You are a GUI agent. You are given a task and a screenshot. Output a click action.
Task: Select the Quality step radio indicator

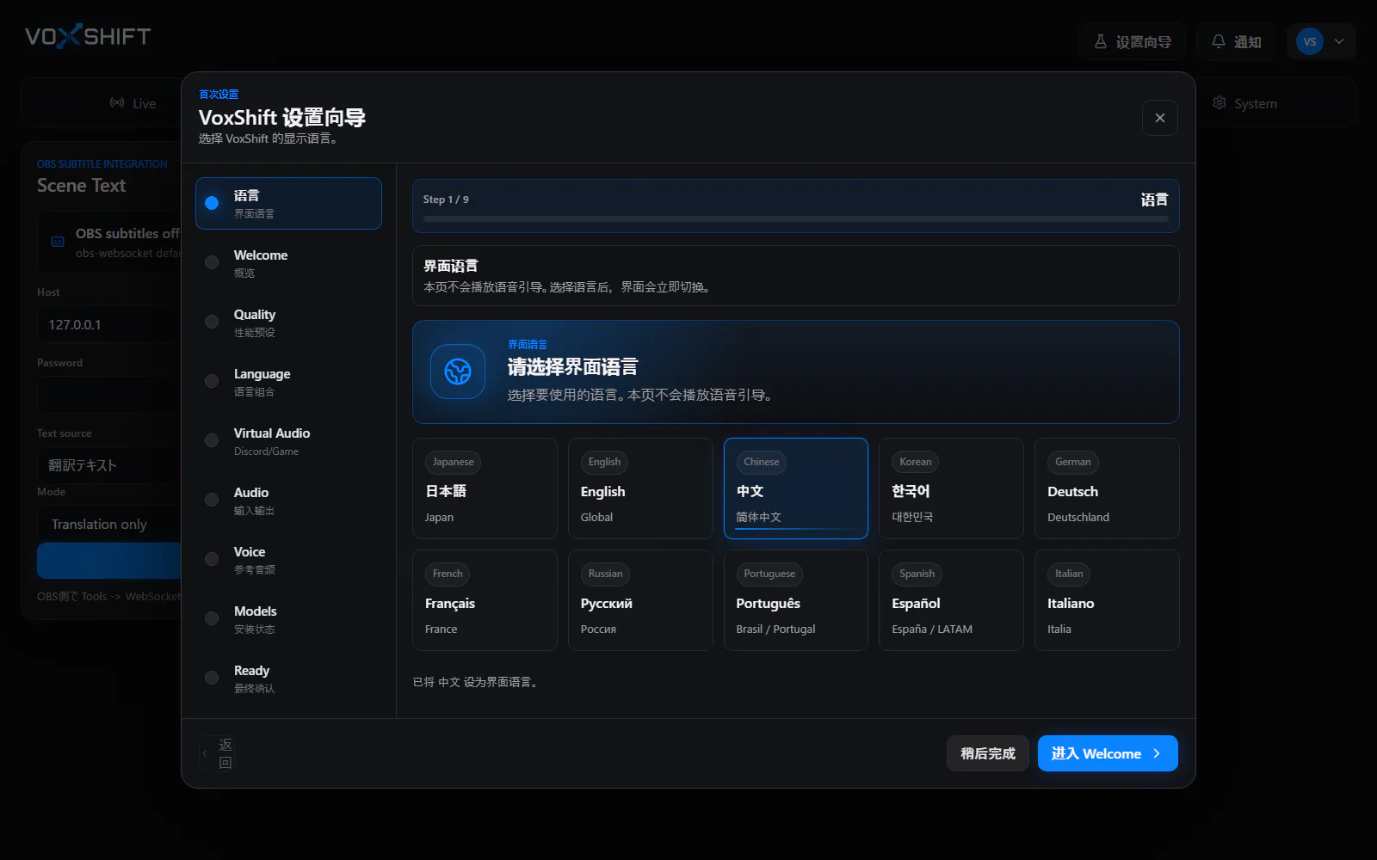coord(212,322)
